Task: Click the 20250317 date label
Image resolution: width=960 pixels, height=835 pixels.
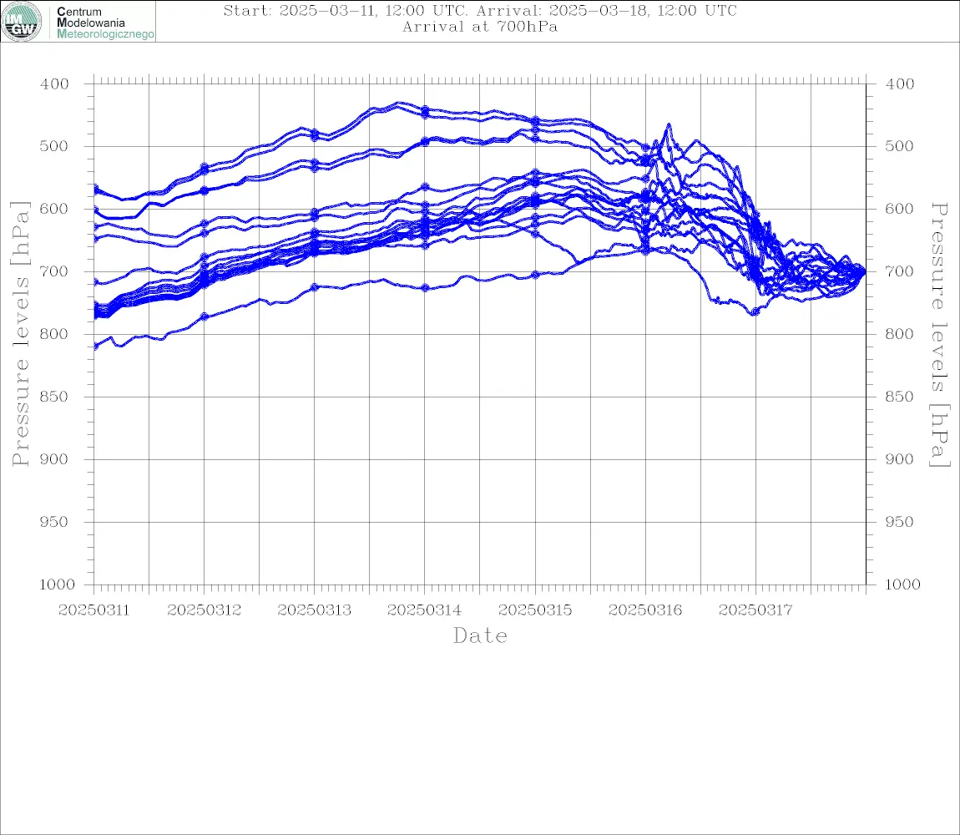Action: [x=755, y=610]
